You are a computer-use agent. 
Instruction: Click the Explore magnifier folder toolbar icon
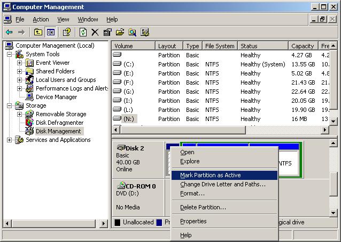[132, 33]
